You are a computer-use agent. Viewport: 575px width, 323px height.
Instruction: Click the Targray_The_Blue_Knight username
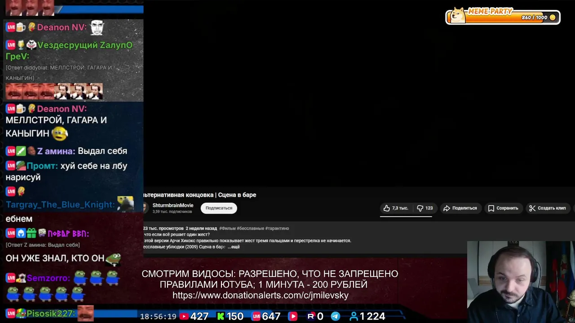[60, 205]
